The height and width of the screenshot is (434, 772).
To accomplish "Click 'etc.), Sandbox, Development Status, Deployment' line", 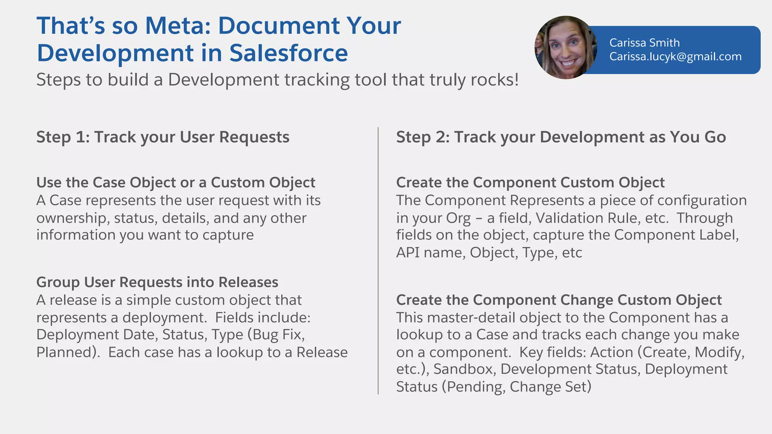I will pyautogui.click(x=562, y=369).
